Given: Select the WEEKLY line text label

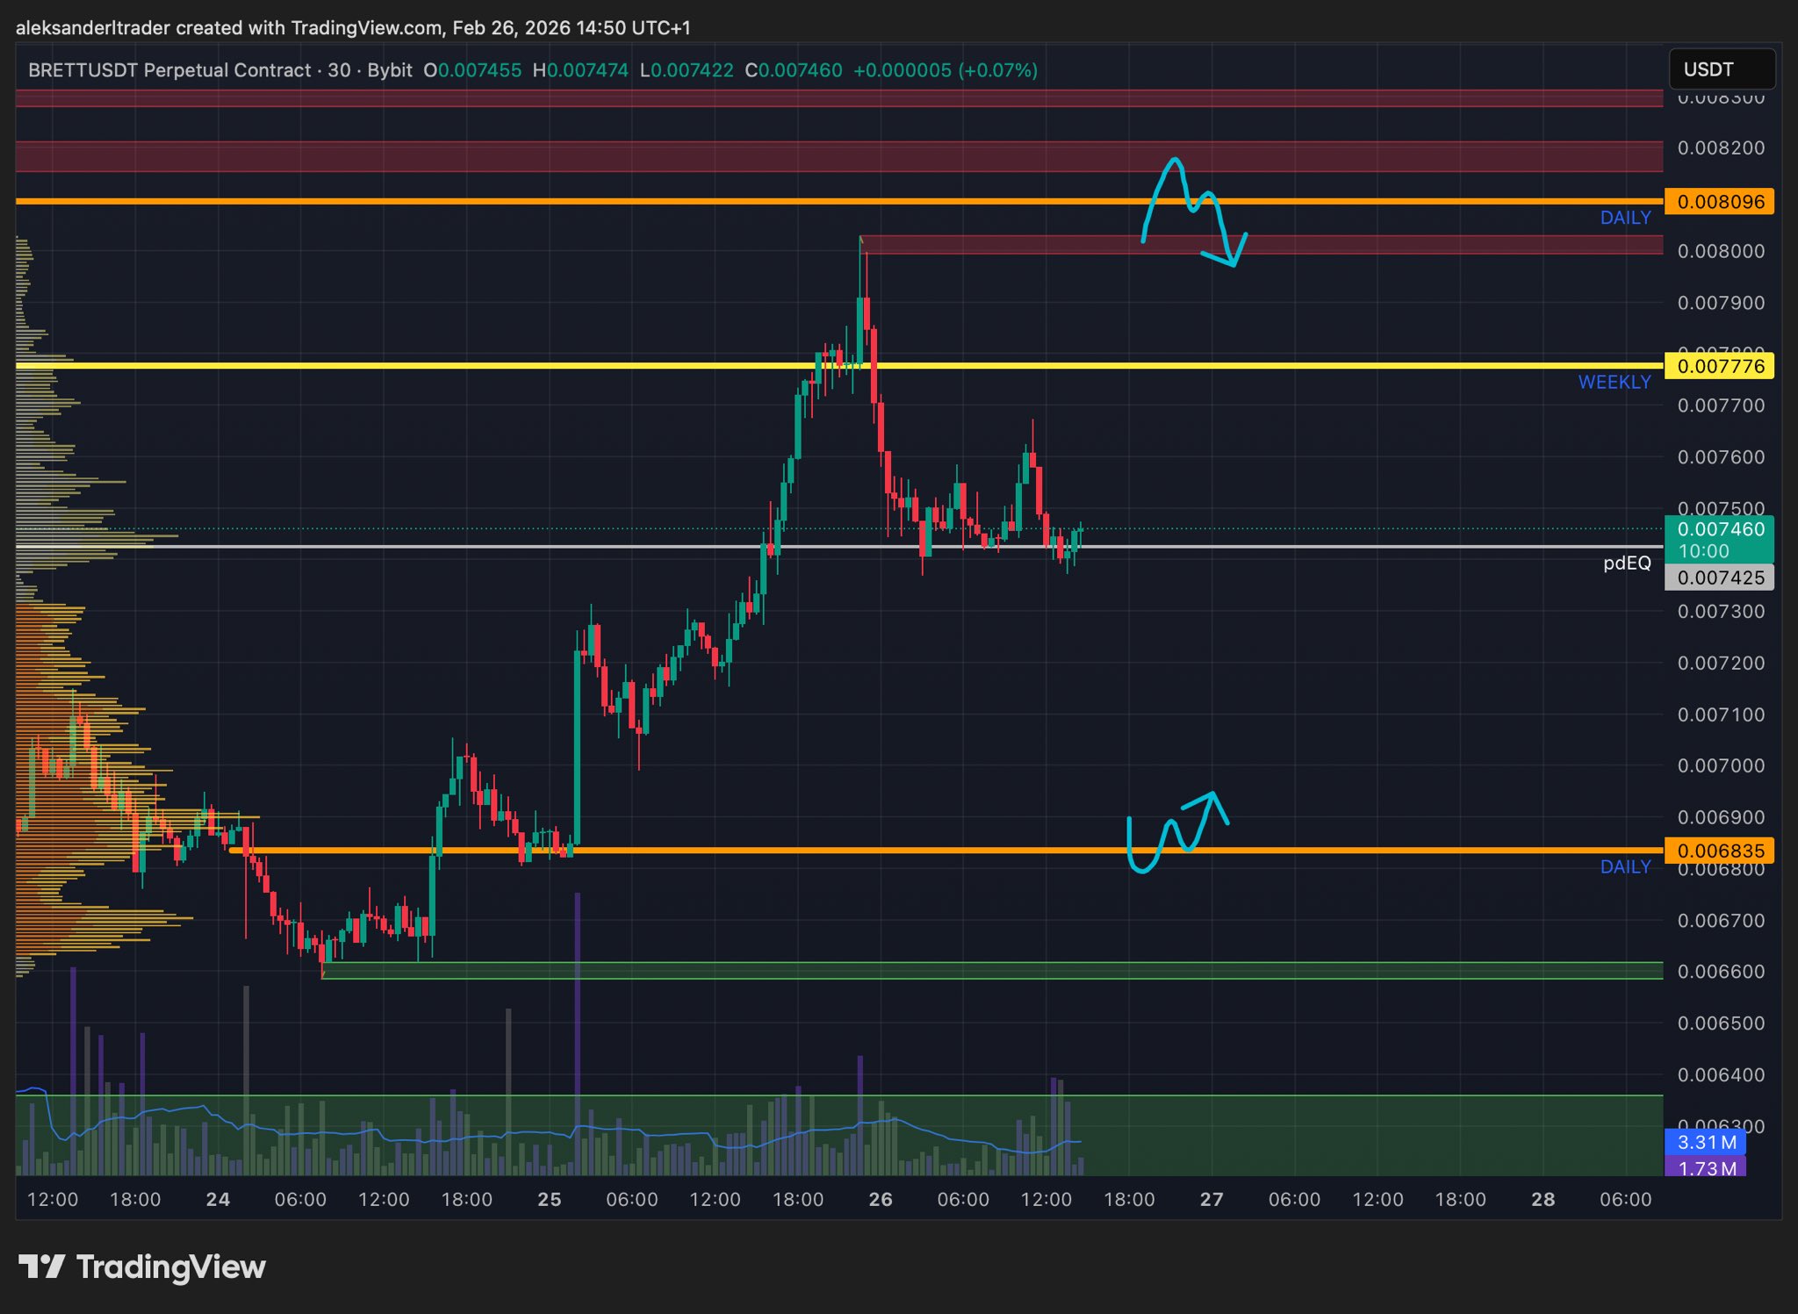Looking at the screenshot, I should pyautogui.click(x=1614, y=383).
